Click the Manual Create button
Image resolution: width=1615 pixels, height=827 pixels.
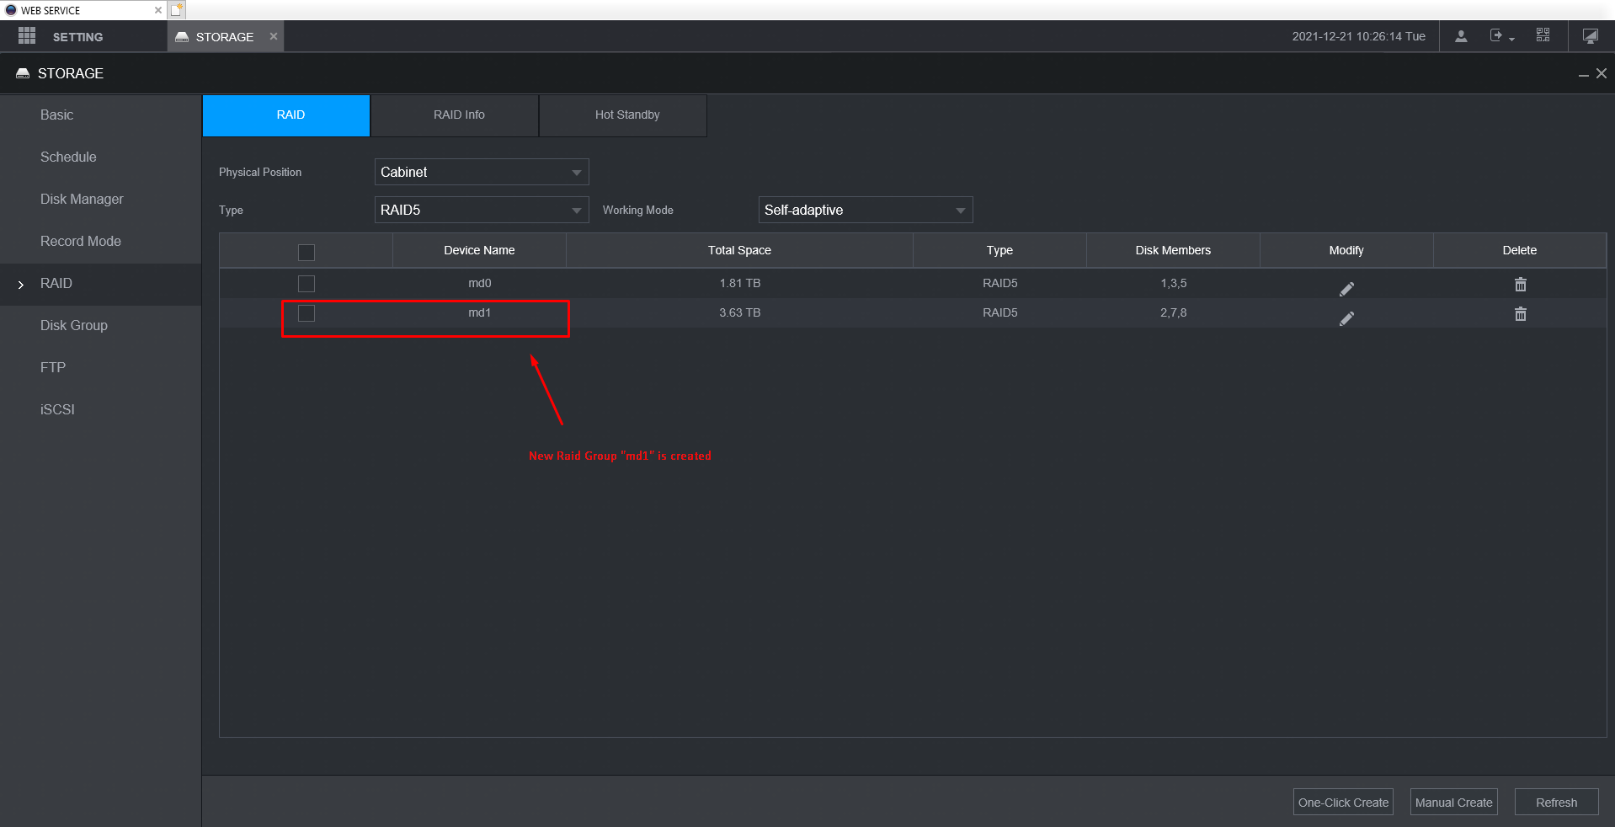(x=1454, y=802)
